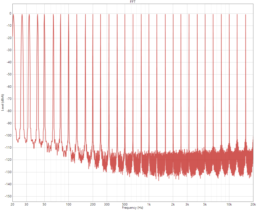260x210 pixels.
Task: Click the top of the 1 kHz peak
Action: 149,14
